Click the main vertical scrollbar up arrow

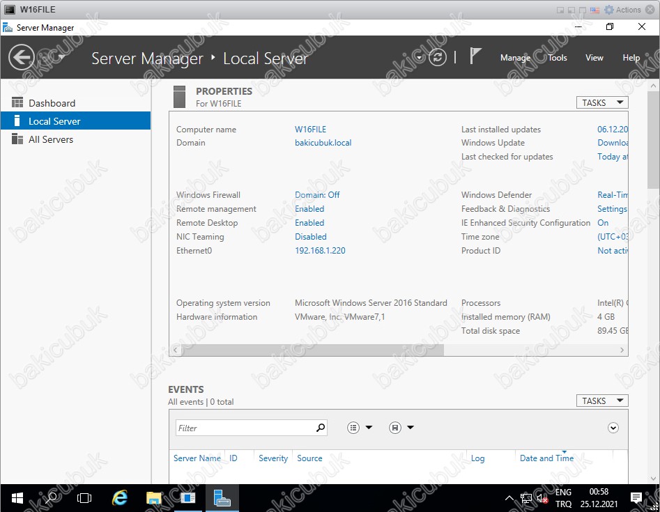pyautogui.click(x=653, y=86)
